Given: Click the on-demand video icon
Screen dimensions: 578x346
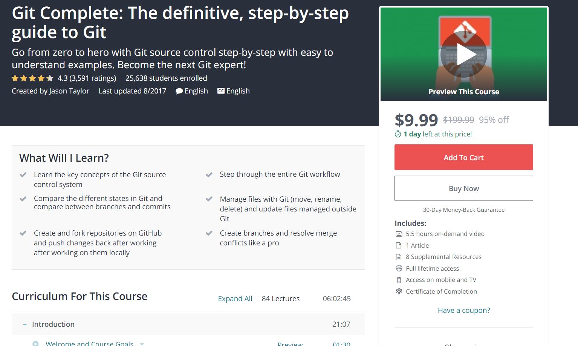Looking at the screenshot, I should [x=399, y=234].
